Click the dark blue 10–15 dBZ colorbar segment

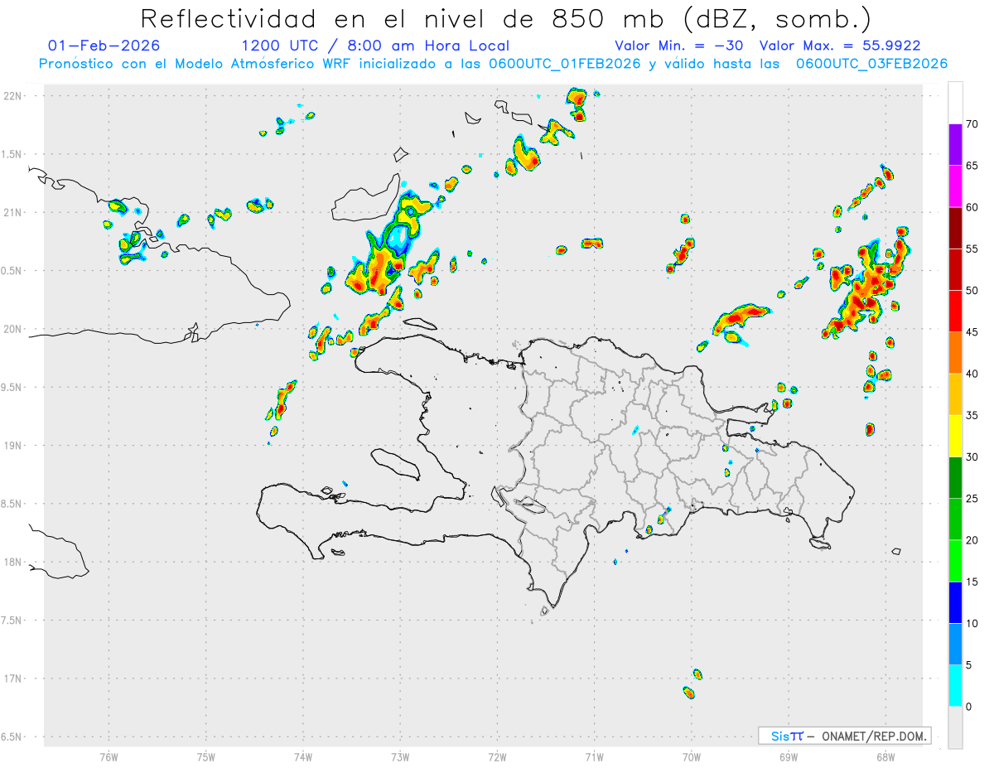[x=955, y=602]
